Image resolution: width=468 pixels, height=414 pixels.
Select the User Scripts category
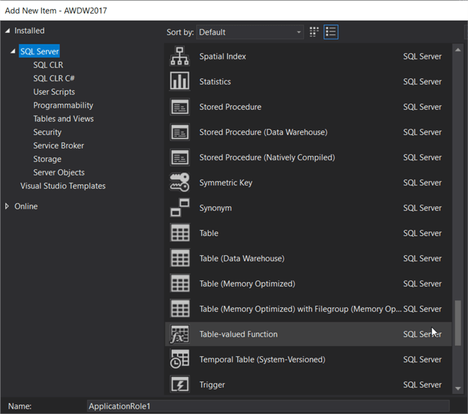pyautogui.click(x=54, y=92)
